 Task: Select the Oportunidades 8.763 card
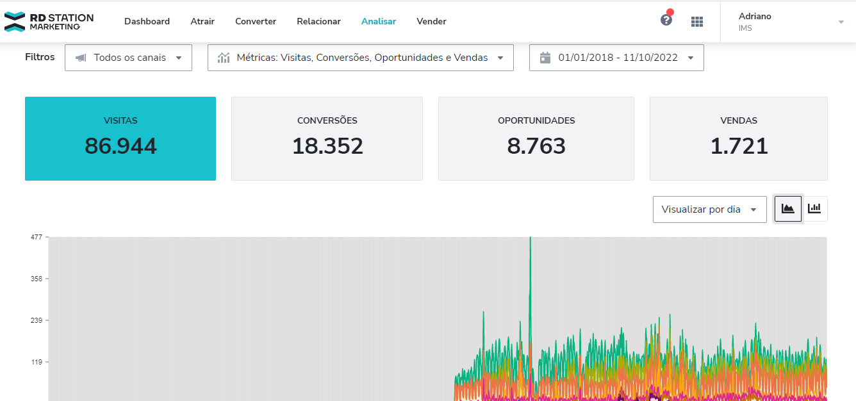(536, 138)
